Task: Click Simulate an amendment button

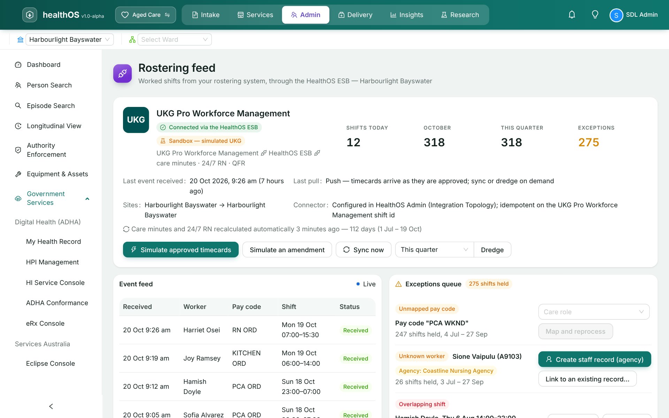Action: point(287,250)
